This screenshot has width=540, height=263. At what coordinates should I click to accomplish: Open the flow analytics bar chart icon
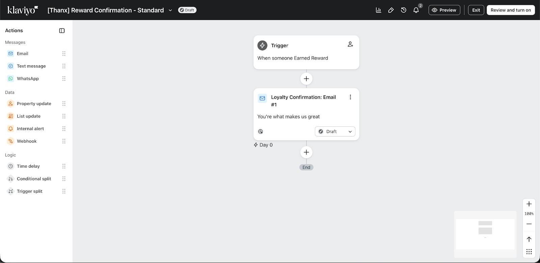(x=378, y=10)
